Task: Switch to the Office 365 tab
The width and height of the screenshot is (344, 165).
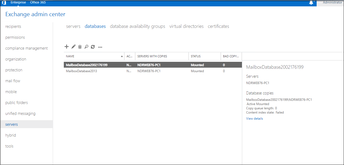Action: (x=38, y=2)
